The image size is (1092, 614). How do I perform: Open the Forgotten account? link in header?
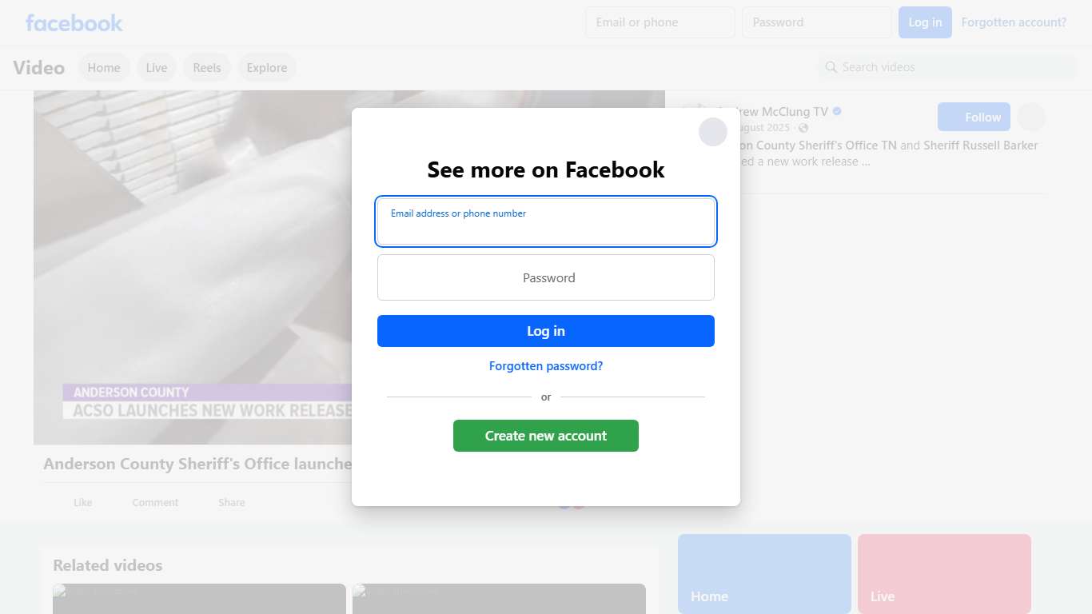click(1014, 22)
